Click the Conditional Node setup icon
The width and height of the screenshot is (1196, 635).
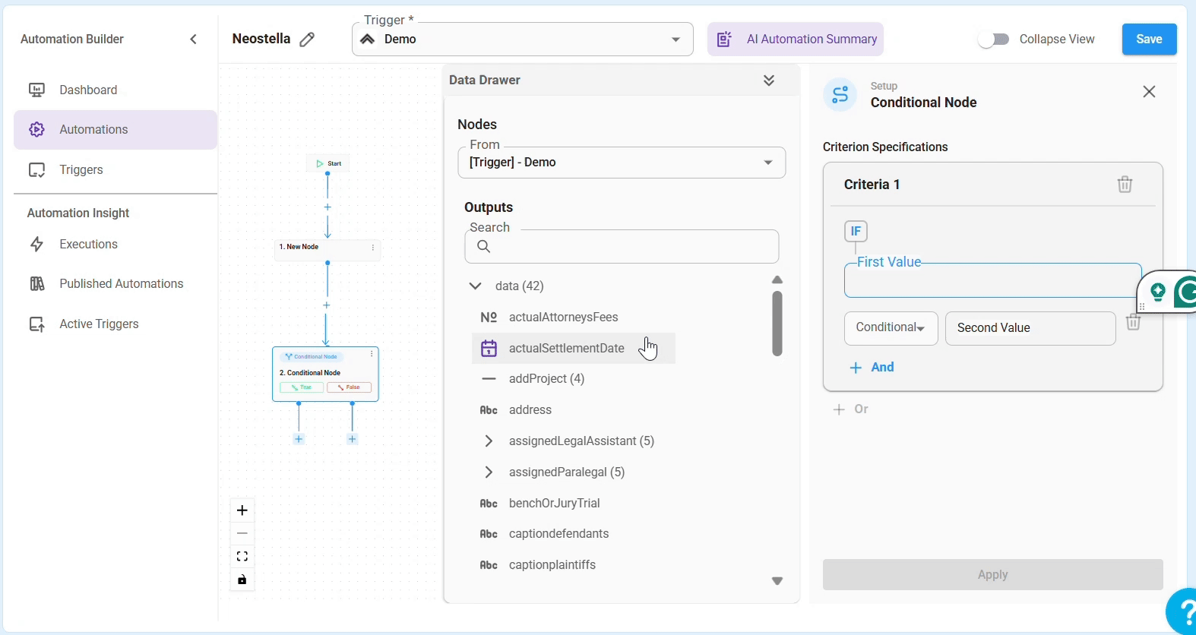[x=840, y=95]
